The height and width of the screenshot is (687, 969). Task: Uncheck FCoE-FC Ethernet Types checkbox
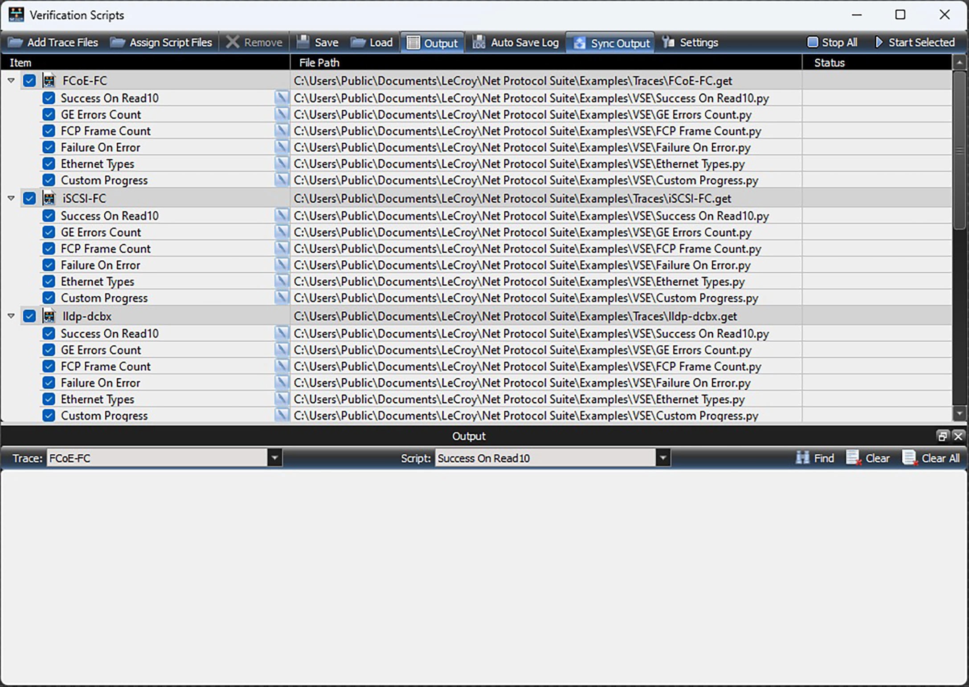pos(49,164)
